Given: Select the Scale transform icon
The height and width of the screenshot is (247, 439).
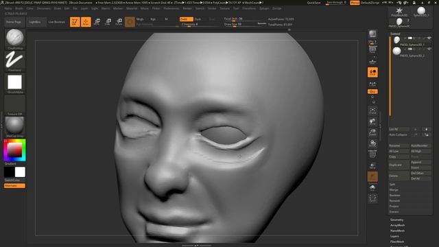Looking at the screenshot, I should (x=108, y=22).
